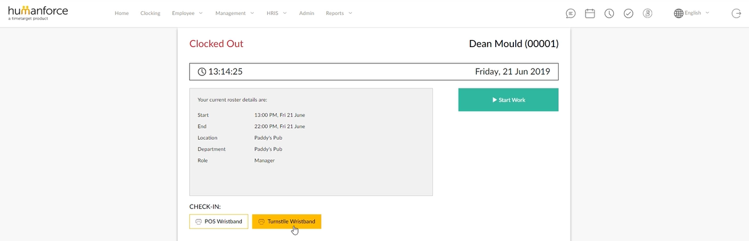
Task: Click the Dean Mould (00001) name
Action: [x=513, y=43]
